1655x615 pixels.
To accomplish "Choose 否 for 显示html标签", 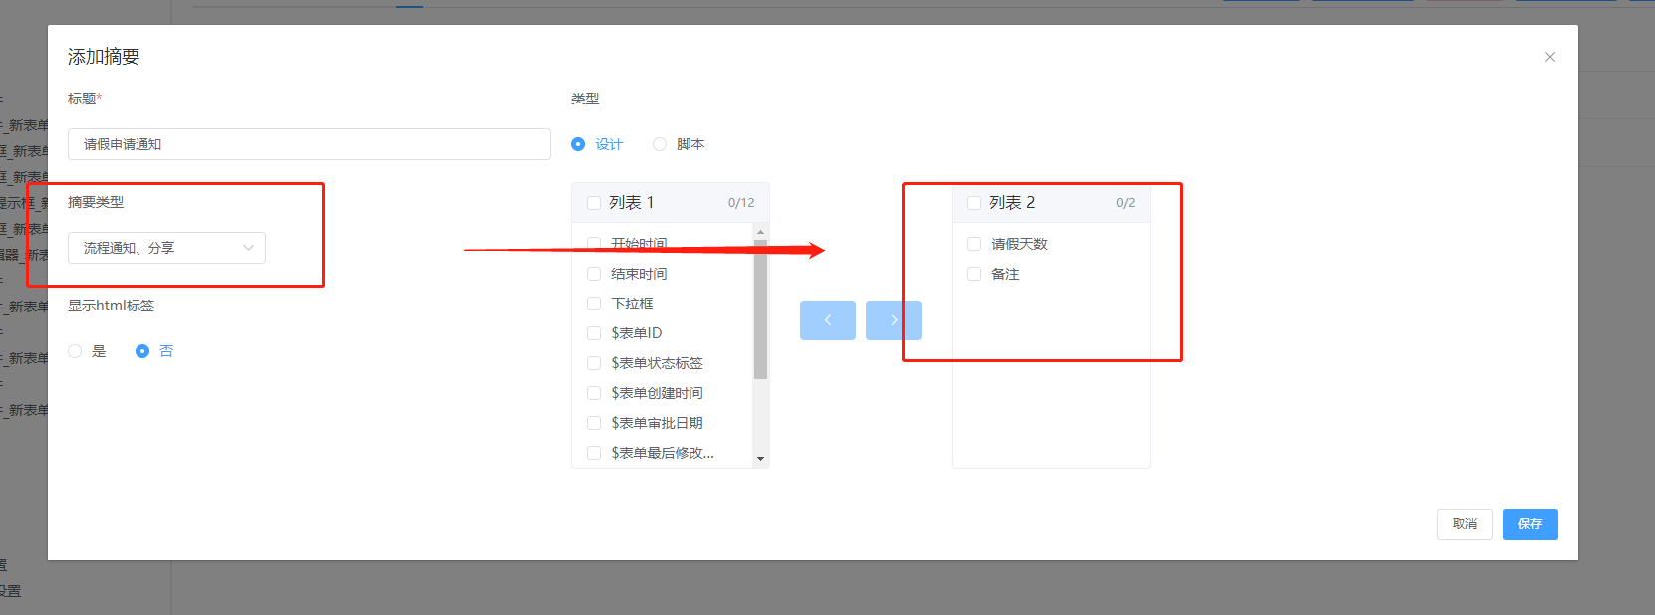I will click(x=142, y=351).
